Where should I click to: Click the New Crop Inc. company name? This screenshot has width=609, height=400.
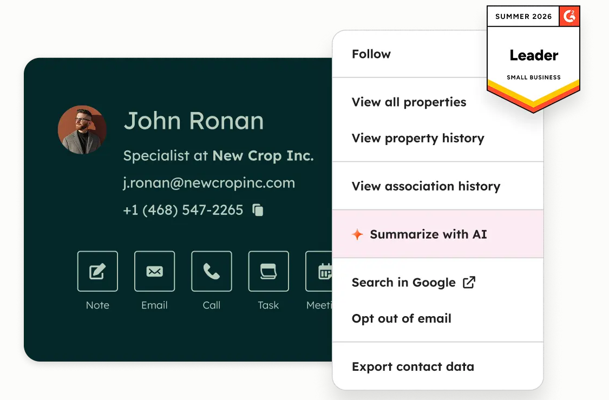pos(263,156)
